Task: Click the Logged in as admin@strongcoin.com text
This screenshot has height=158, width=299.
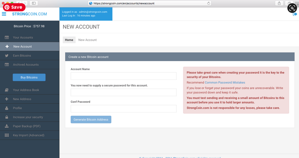Action: pyautogui.click(x=84, y=12)
